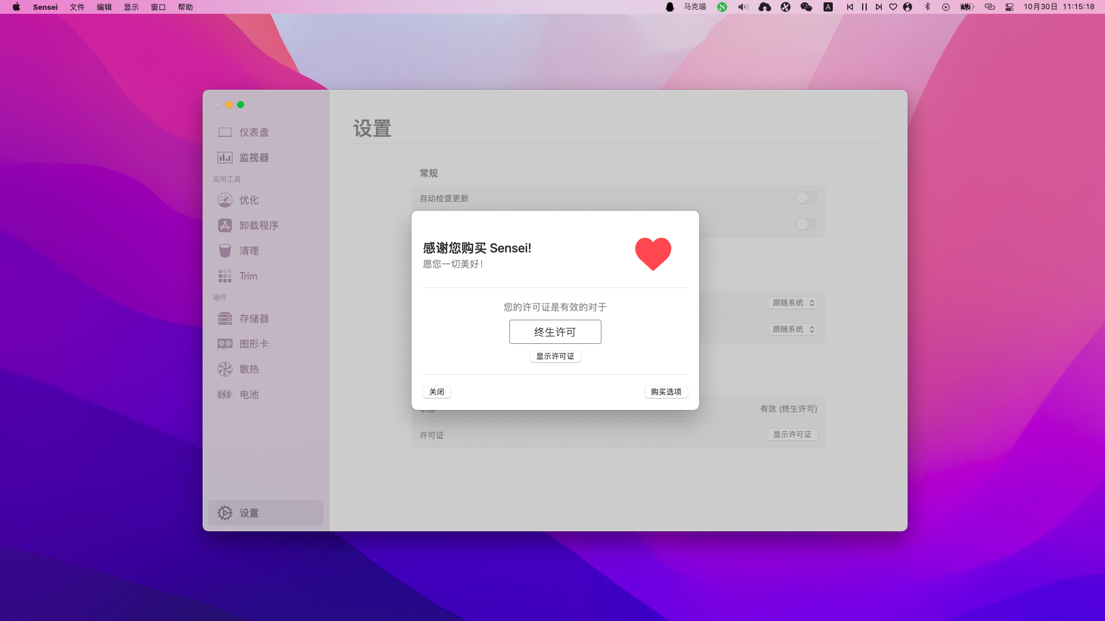
Task: Open the 帮助 menu in menu bar
Action: (x=185, y=7)
